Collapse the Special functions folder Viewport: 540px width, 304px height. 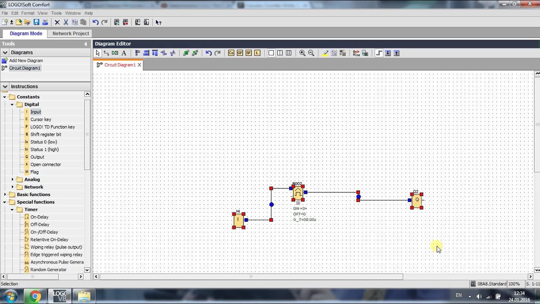tap(5, 202)
